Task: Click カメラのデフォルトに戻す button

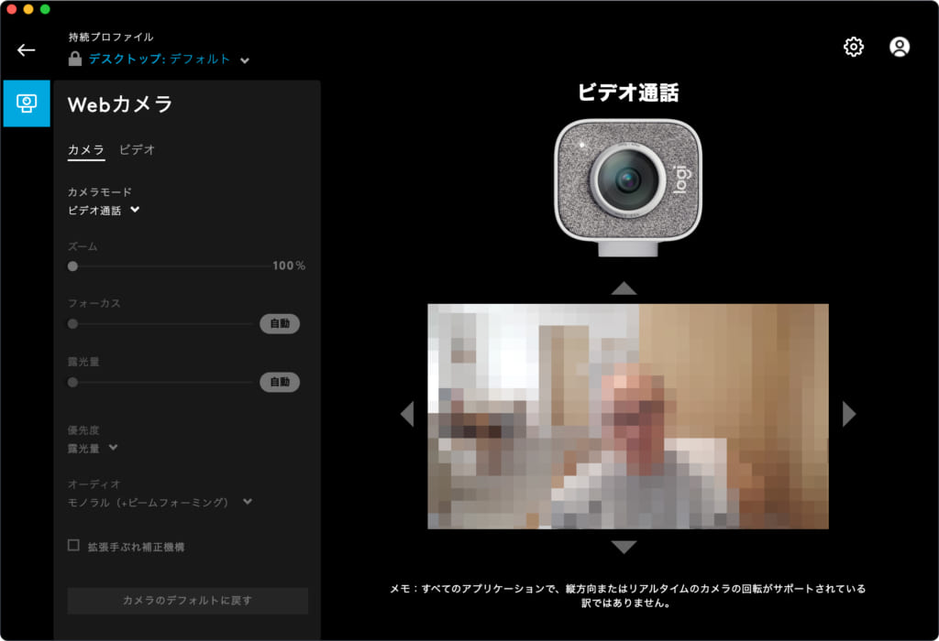Action: pos(187,601)
